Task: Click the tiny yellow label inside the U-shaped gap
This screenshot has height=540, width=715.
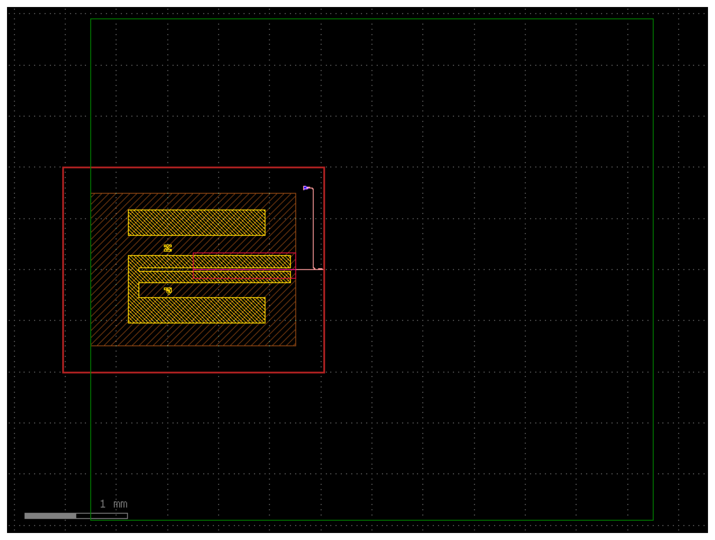Action: click(x=168, y=290)
